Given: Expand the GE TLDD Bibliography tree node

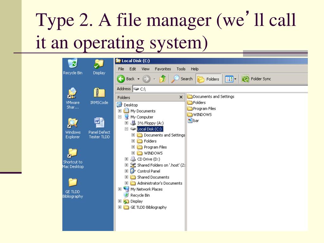Looking at the screenshot, I should coord(120,207).
